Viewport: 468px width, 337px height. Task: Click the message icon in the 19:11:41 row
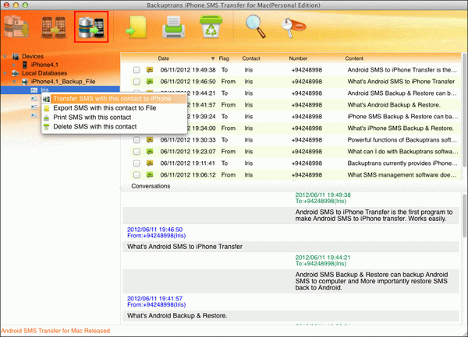pyautogui.click(x=150, y=163)
